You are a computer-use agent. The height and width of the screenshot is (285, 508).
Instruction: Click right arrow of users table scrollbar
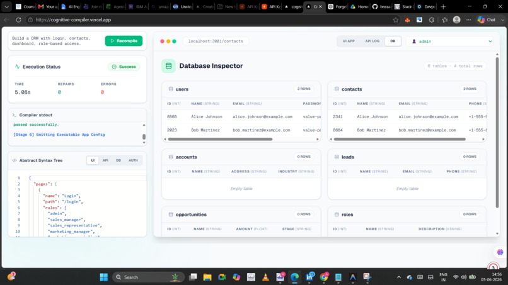tap(318, 139)
